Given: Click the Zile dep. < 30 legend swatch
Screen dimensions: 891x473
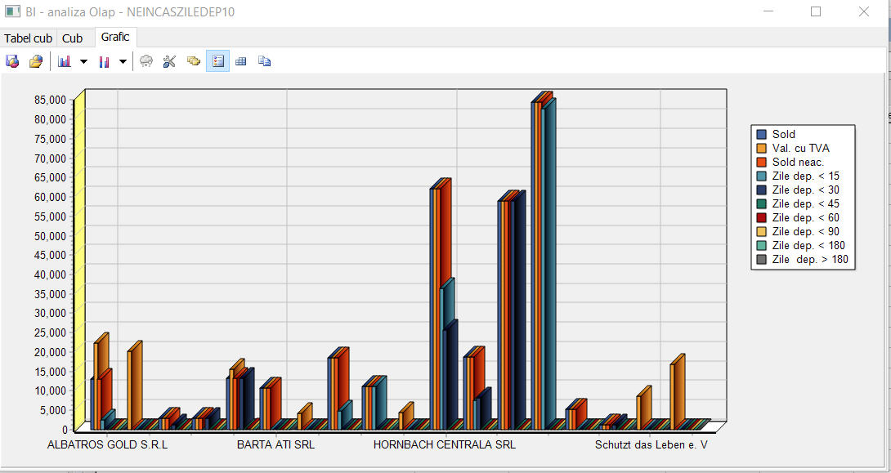Looking at the screenshot, I should coord(762,190).
